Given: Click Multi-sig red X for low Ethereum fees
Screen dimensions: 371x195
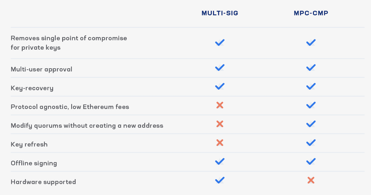Looking at the screenshot, I should click(220, 105).
